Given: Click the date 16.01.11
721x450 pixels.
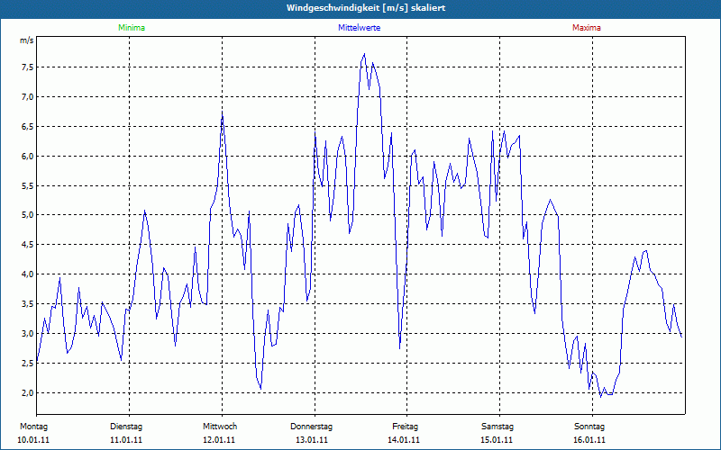Looking at the screenshot, I should (x=589, y=440).
